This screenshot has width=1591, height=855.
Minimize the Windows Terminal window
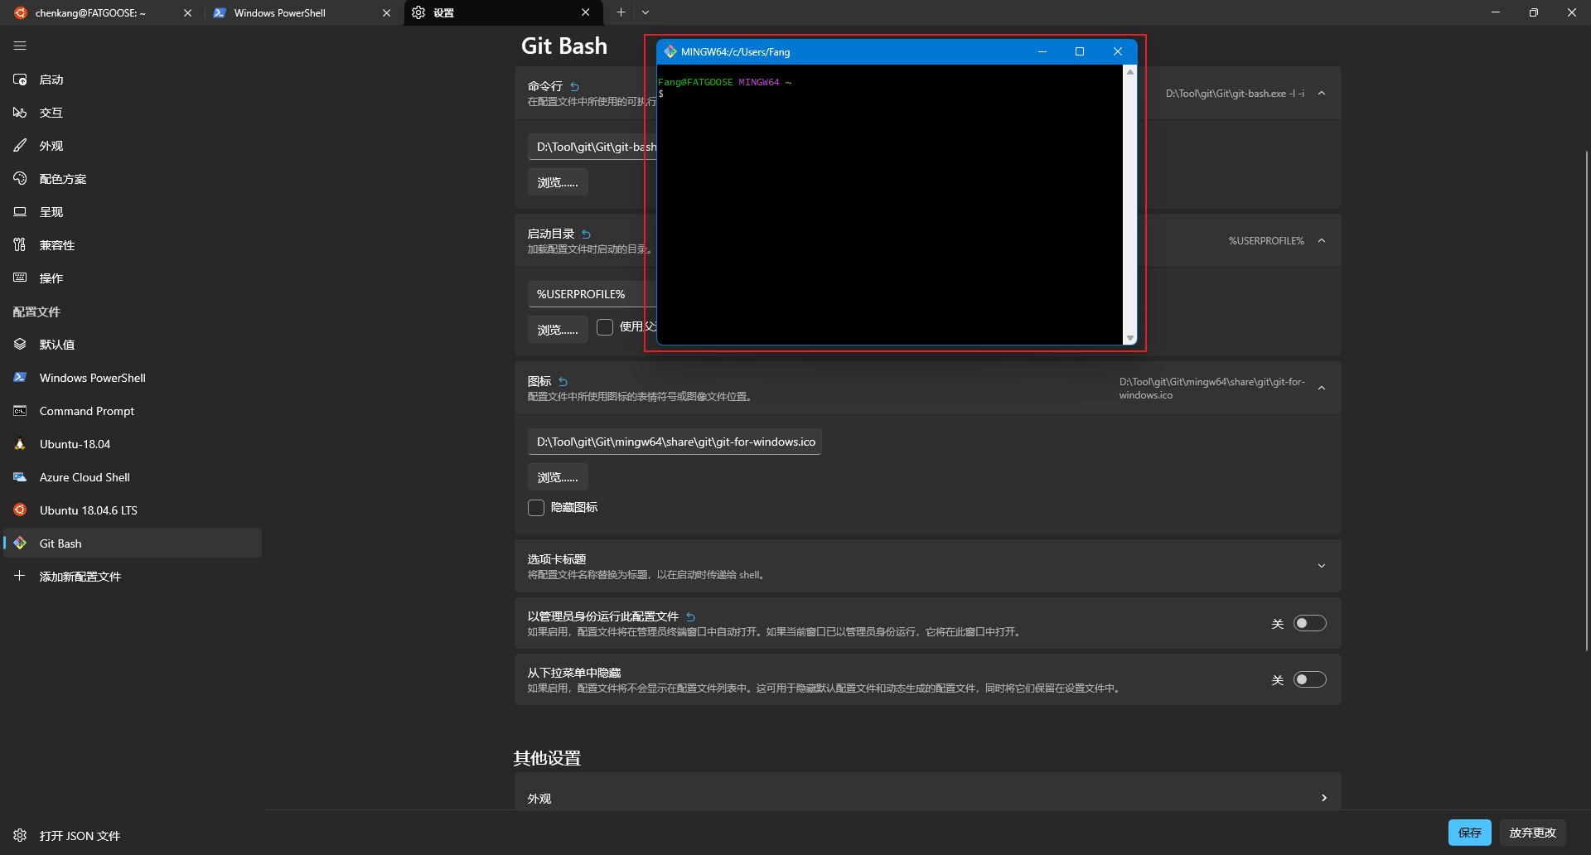pos(1496,12)
